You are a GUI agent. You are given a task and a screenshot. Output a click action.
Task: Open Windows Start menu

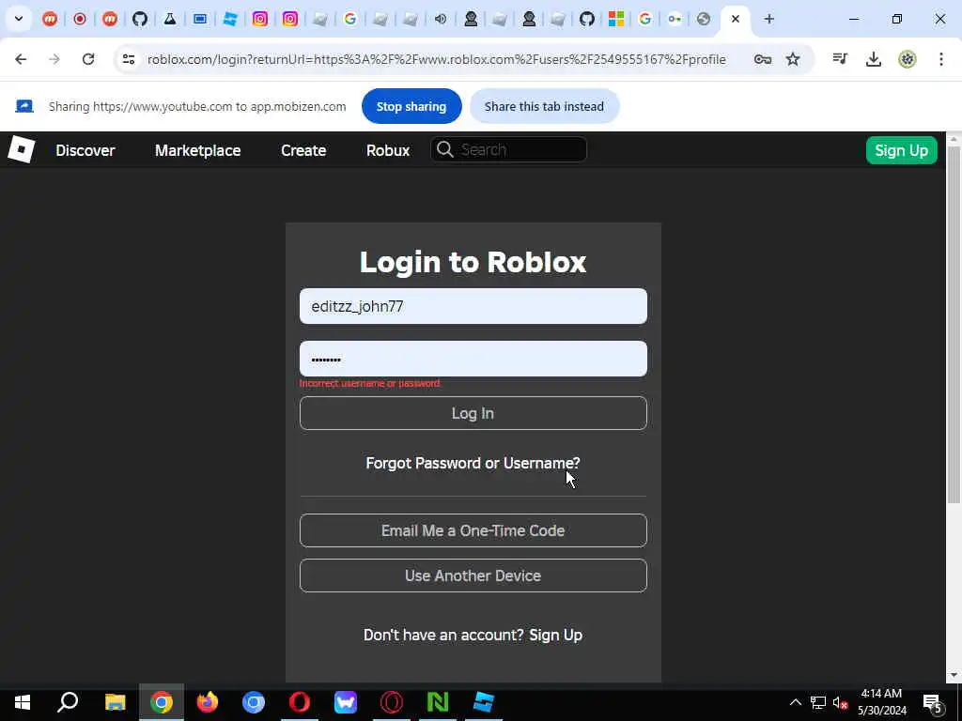pyautogui.click(x=23, y=702)
